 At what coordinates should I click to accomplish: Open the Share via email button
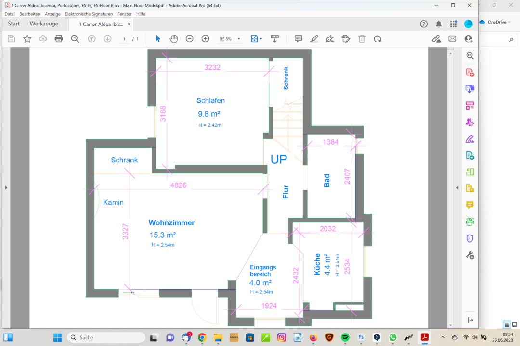point(453,38)
